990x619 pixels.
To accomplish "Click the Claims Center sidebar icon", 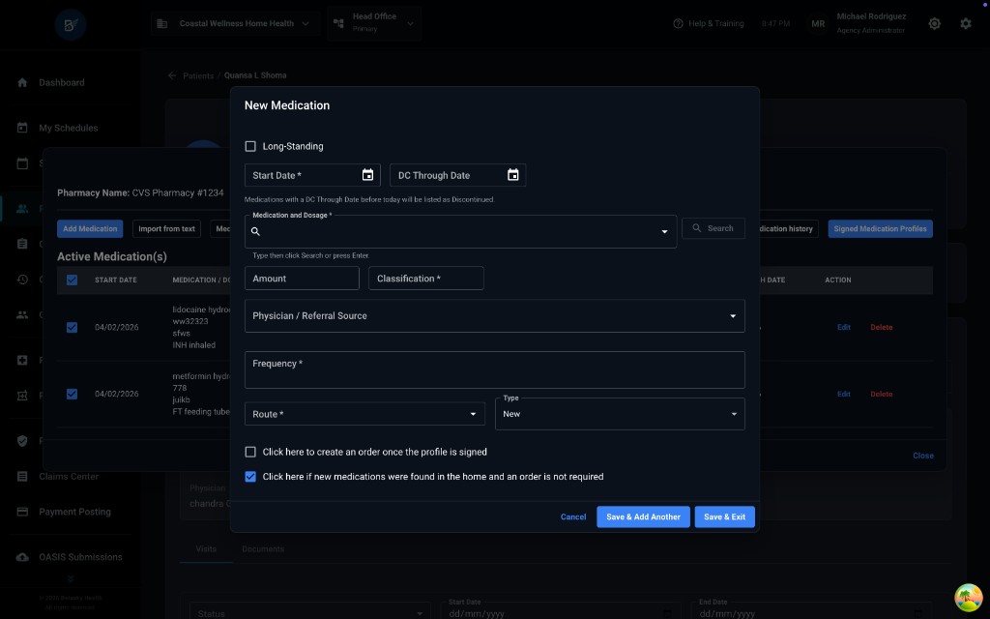I will tap(22, 476).
